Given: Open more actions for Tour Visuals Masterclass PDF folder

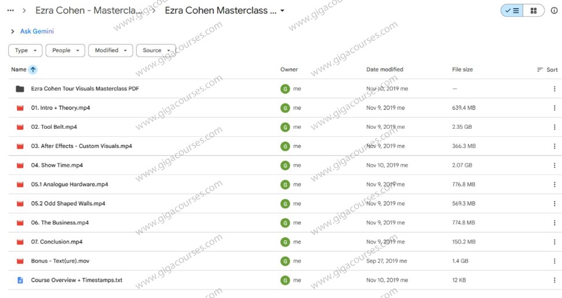Looking at the screenshot, I should click(554, 89).
